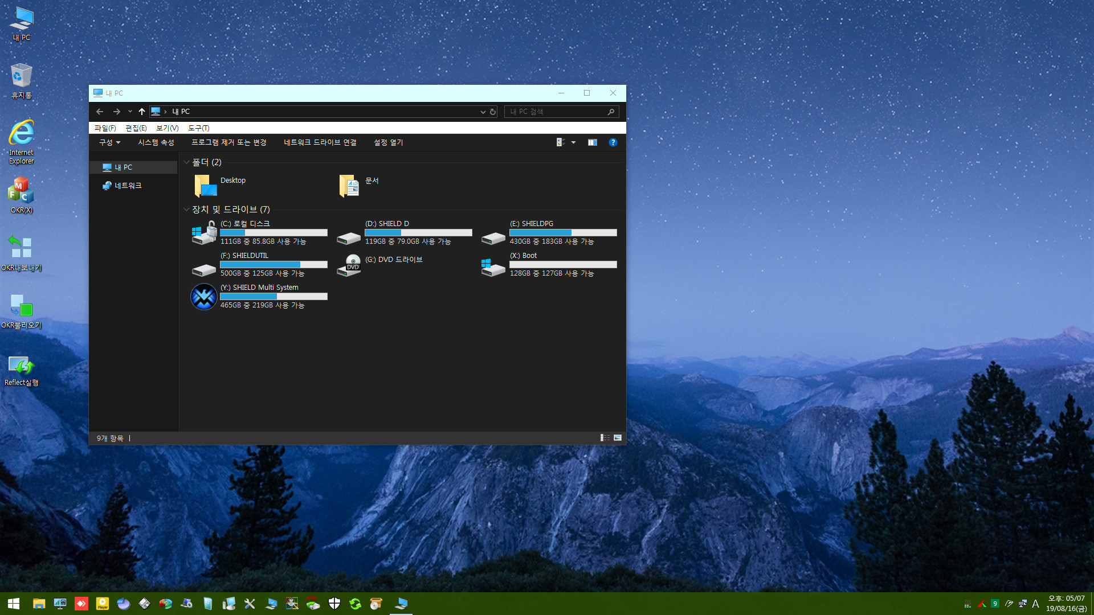Open the 휴지통 recycle bin icon
This screenshot has width=1094, height=615.
(22, 81)
